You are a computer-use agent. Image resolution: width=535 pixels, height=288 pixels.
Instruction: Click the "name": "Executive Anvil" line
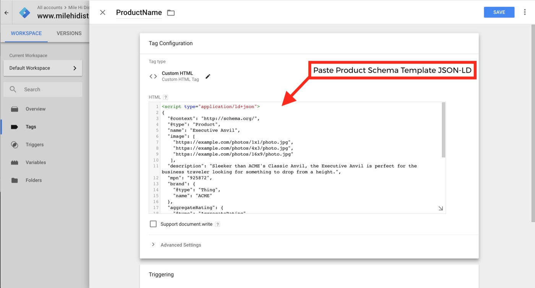[203, 130]
